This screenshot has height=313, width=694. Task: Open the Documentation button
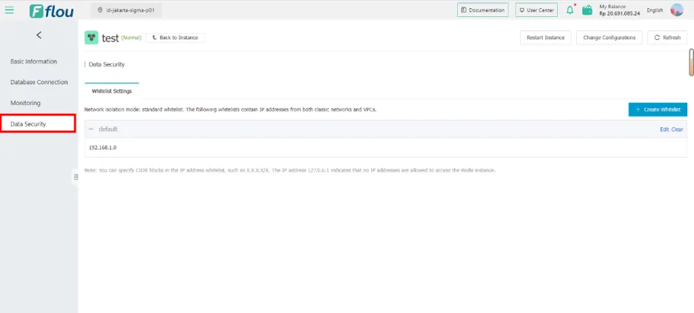[x=482, y=10]
